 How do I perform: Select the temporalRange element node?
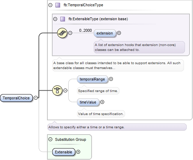[x=92, y=79]
